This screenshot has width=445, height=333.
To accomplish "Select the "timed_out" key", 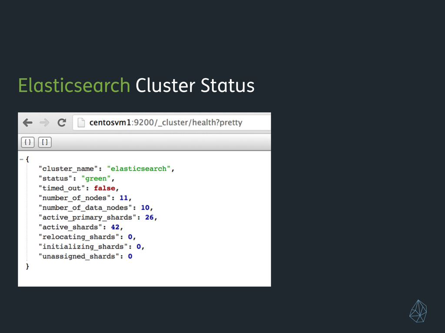I will [62, 188].
